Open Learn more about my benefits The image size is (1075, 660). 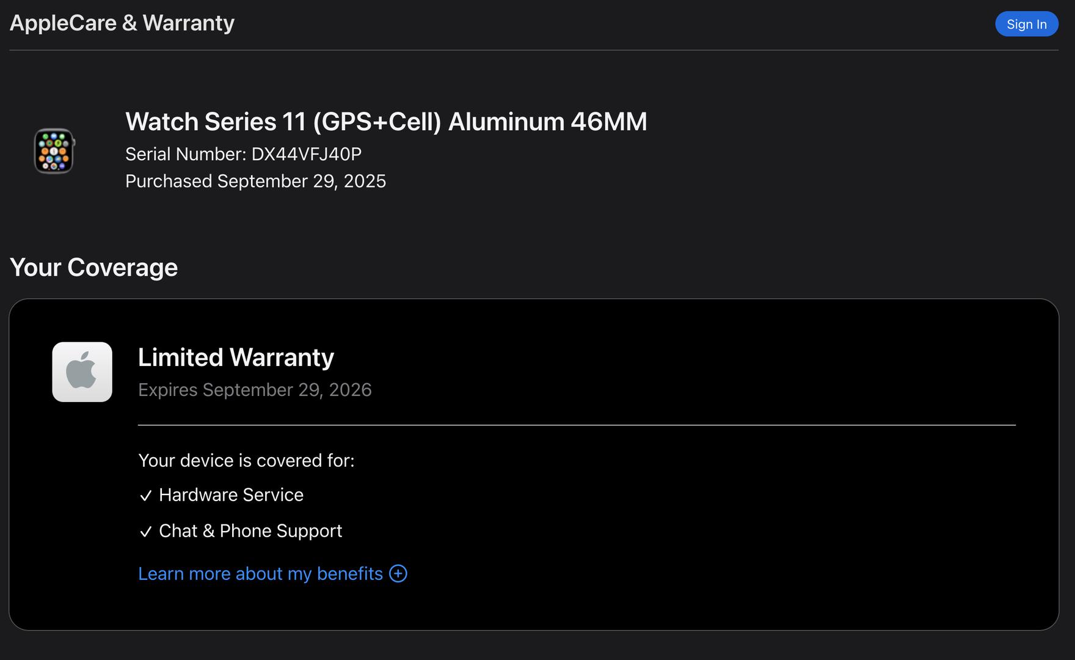(260, 574)
